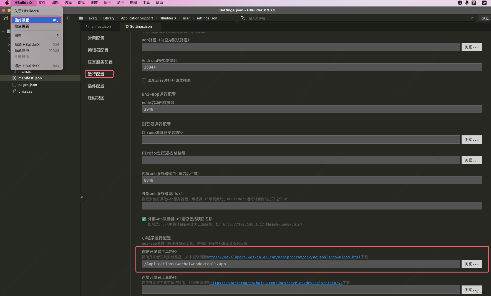The width and height of the screenshot is (491, 296).
Task: Click 浏览... button for Chrome路径
Action: tap(472, 140)
